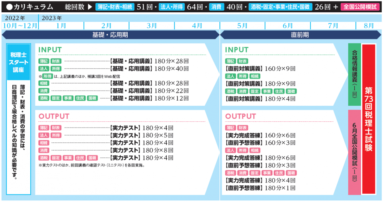Select the 1月 month column
The height and width of the screenshot is (202, 383).
point(61,25)
